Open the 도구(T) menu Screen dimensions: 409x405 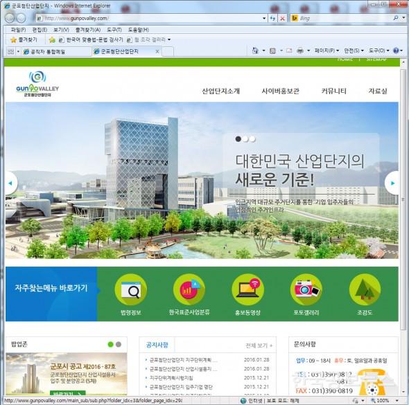click(x=114, y=30)
